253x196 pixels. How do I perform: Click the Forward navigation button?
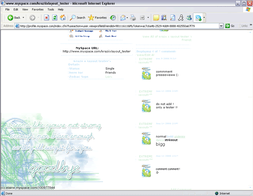click(x=32, y=18)
